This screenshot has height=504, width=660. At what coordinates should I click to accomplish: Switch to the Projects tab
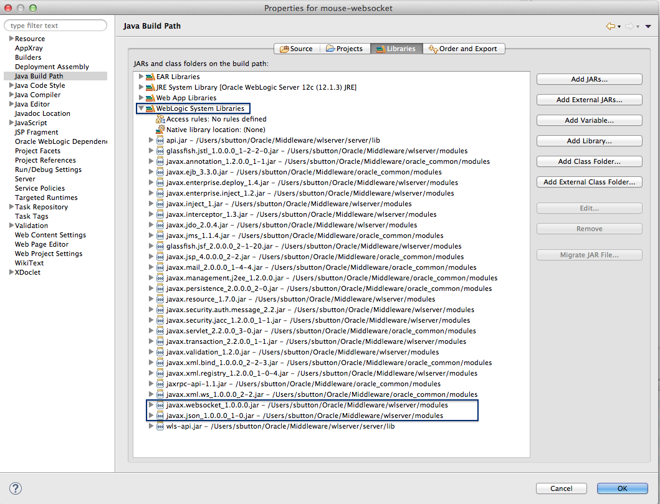click(x=345, y=49)
